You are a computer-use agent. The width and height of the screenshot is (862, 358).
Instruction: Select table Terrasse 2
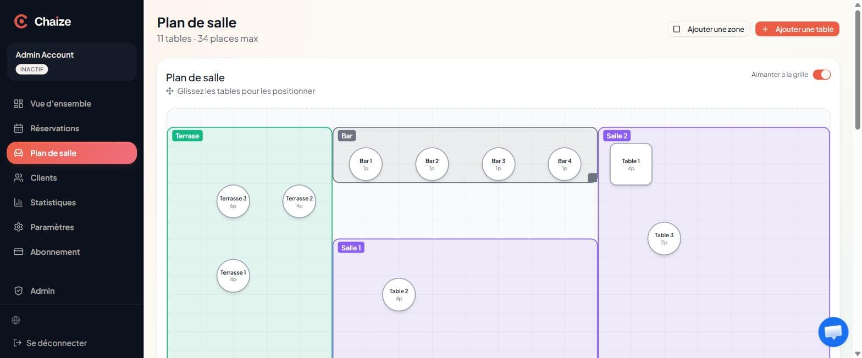299,202
